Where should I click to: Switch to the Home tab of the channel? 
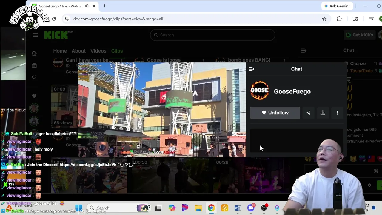pyautogui.click(x=60, y=51)
